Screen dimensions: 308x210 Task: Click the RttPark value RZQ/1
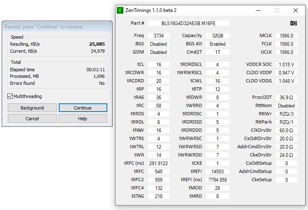coord(286,122)
